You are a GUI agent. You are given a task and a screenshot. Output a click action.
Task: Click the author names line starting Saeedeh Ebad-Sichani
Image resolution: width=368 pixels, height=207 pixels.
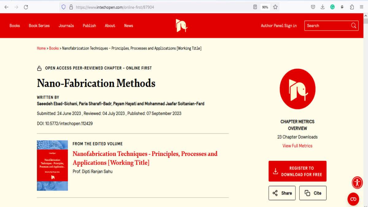[x=121, y=103]
